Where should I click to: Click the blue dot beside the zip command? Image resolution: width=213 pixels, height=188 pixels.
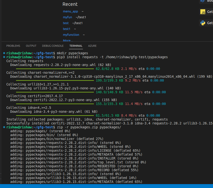[4, 127]
